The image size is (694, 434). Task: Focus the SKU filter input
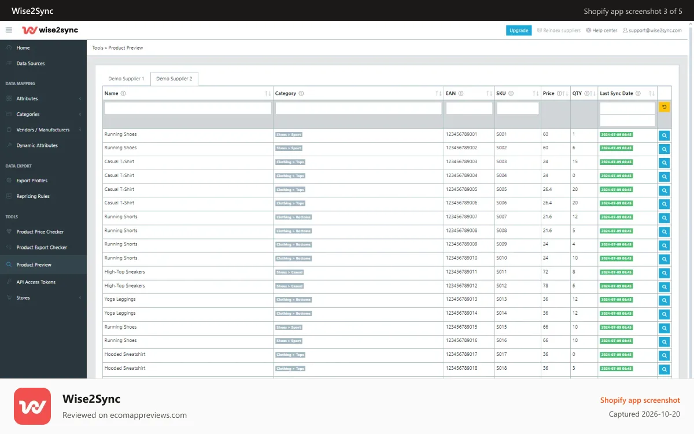point(518,108)
